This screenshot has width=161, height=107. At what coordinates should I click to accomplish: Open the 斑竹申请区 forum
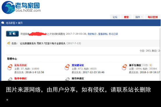tap(78, 79)
